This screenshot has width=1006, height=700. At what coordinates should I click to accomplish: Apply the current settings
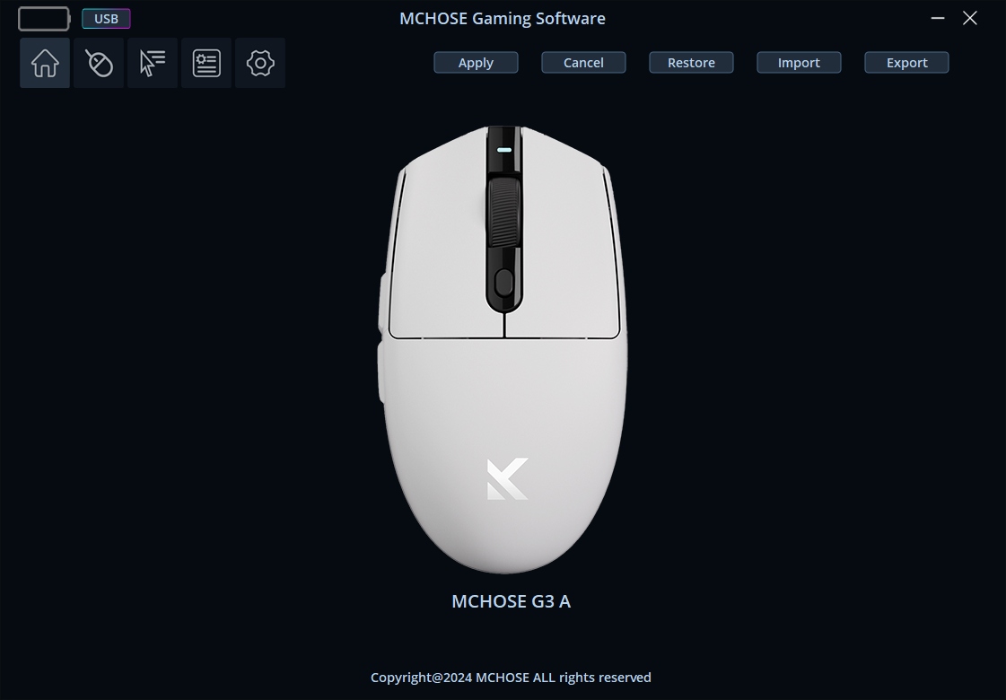click(476, 62)
